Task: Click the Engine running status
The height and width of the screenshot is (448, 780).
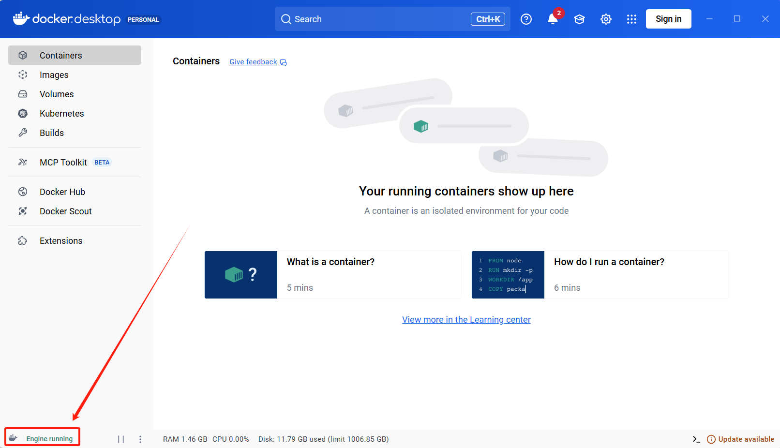Action: pyautogui.click(x=49, y=439)
